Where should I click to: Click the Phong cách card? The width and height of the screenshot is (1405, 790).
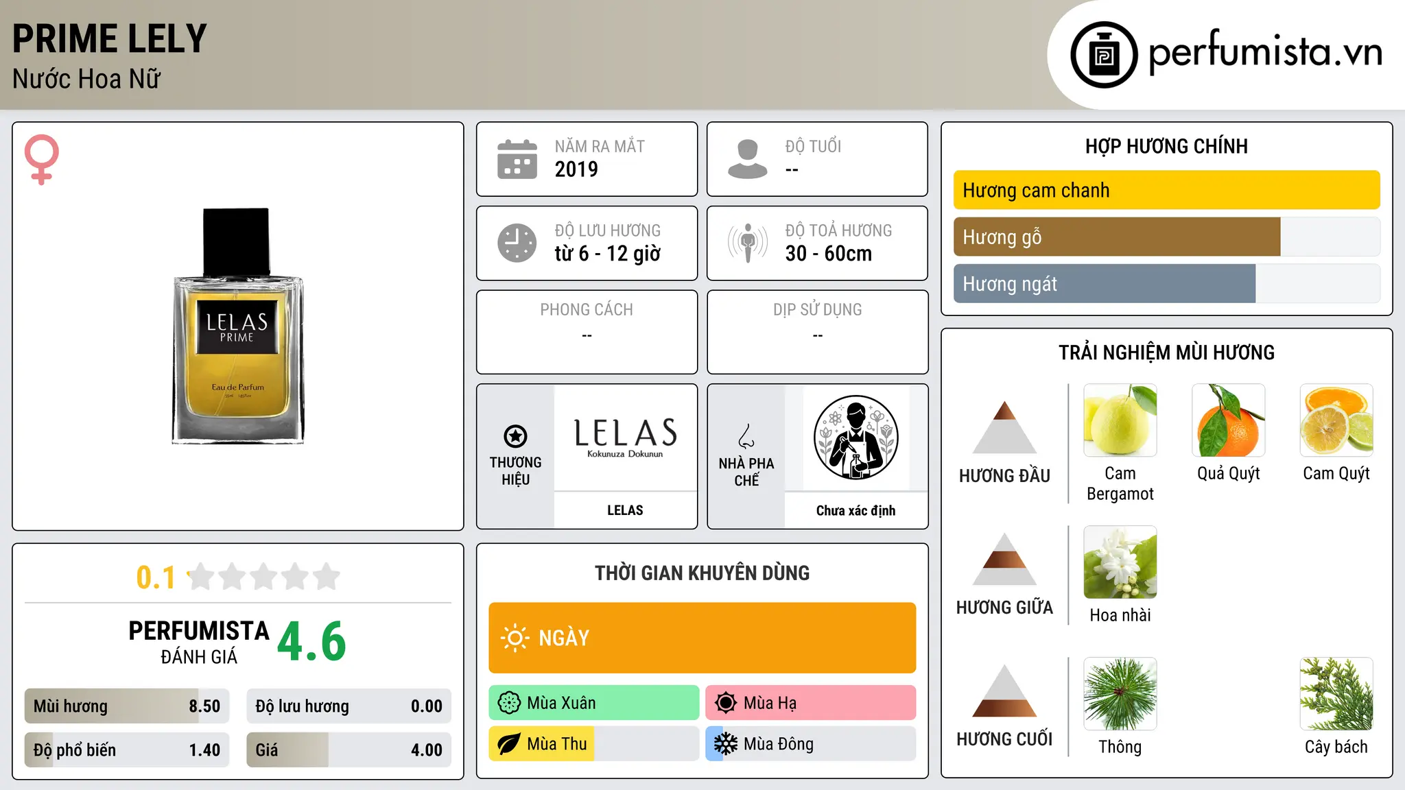pos(587,332)
